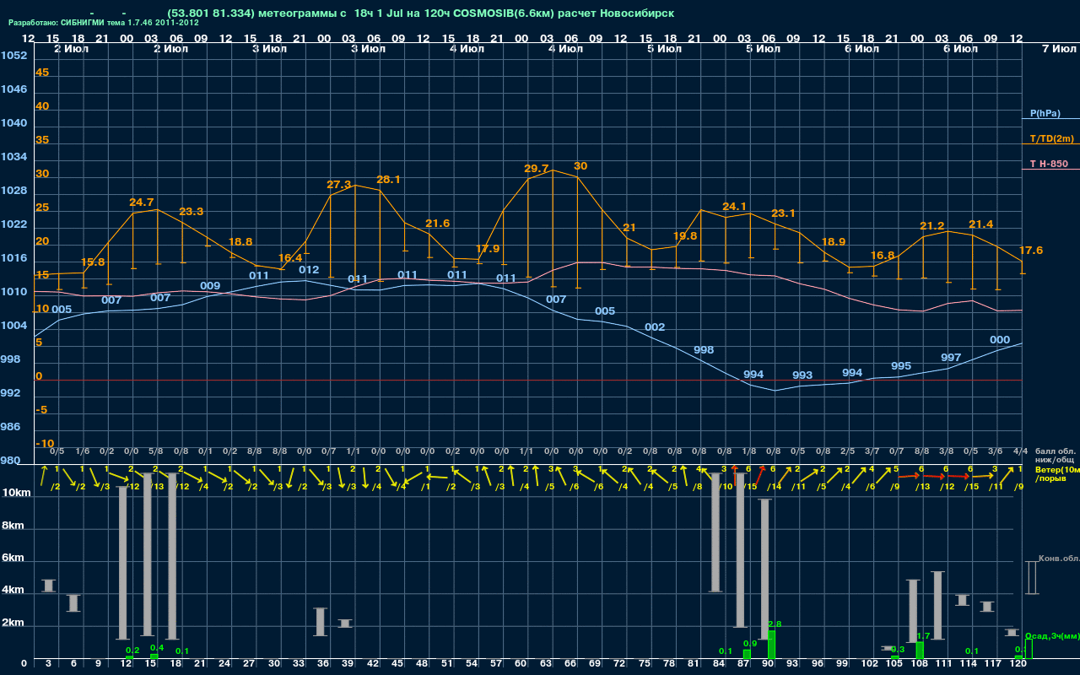This screenshot has height=675, width=1080.
Task: Click the orange 40 temperature axis value
Action: (x=42, y=106)
